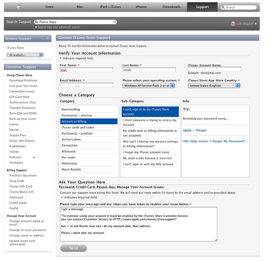The image size is (271, 261).
Task: Open the Burn CDs and DVDs link
Action: [x=23, y=113]
